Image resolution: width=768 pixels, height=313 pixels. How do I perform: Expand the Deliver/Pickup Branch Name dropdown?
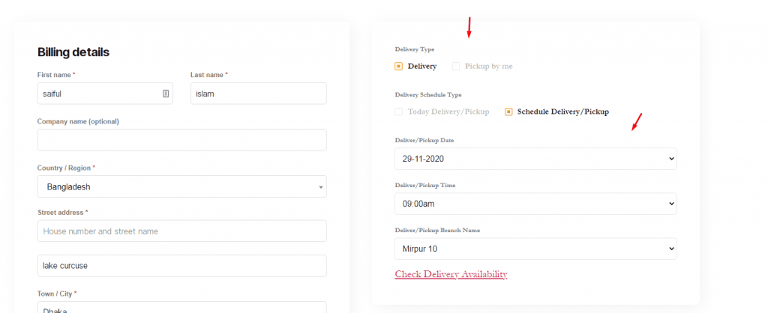point(535,249)
